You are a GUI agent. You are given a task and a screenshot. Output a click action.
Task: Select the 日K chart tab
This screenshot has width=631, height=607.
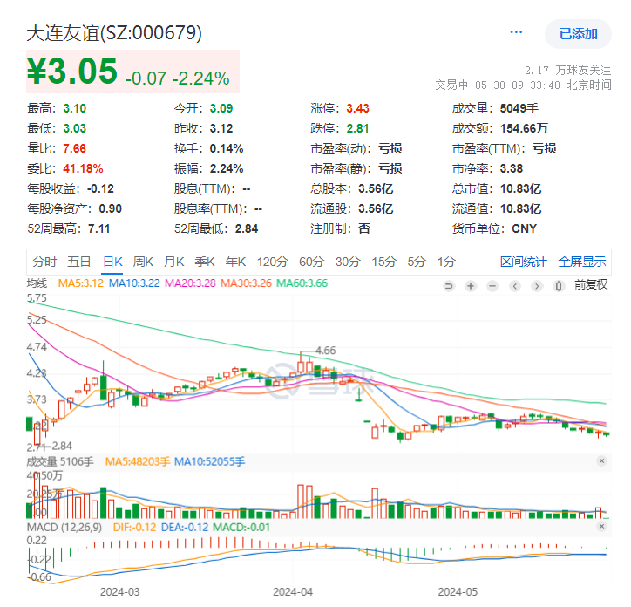112,262
